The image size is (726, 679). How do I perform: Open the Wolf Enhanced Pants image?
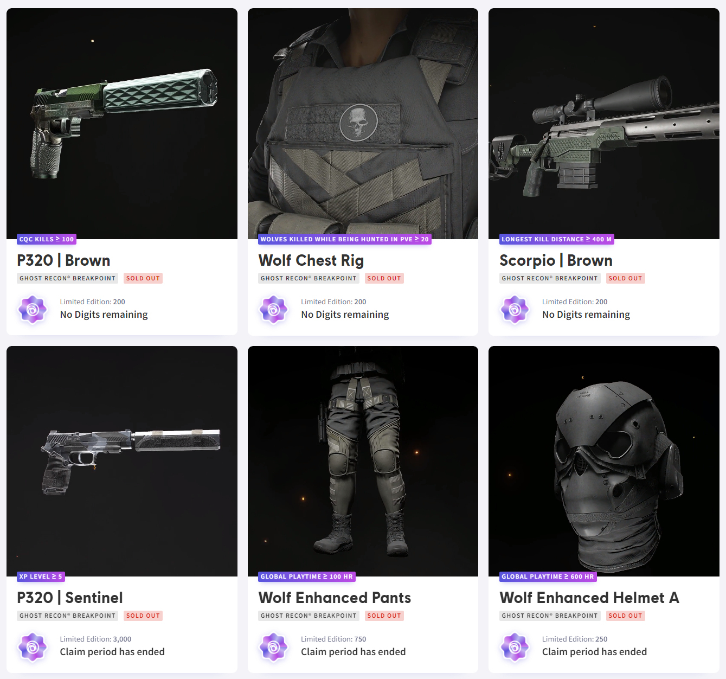pyautogui.click(x=363, y=461)
